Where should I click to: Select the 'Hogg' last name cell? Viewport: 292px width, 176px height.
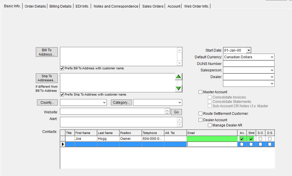[x=108, y=139]
